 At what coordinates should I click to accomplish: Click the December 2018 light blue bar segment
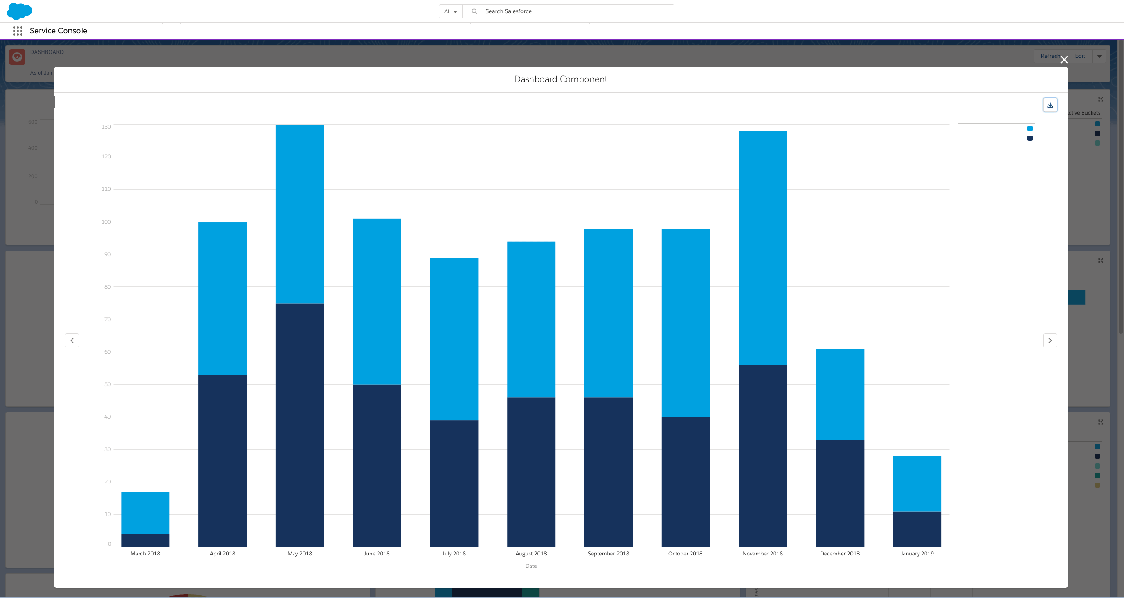point(840,394)
